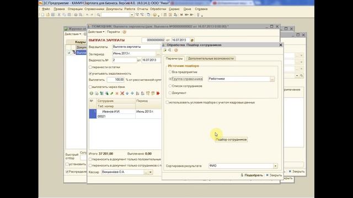Enable 'выплатить через банк' checkbox
353x198 pixels.
point(90,87)
